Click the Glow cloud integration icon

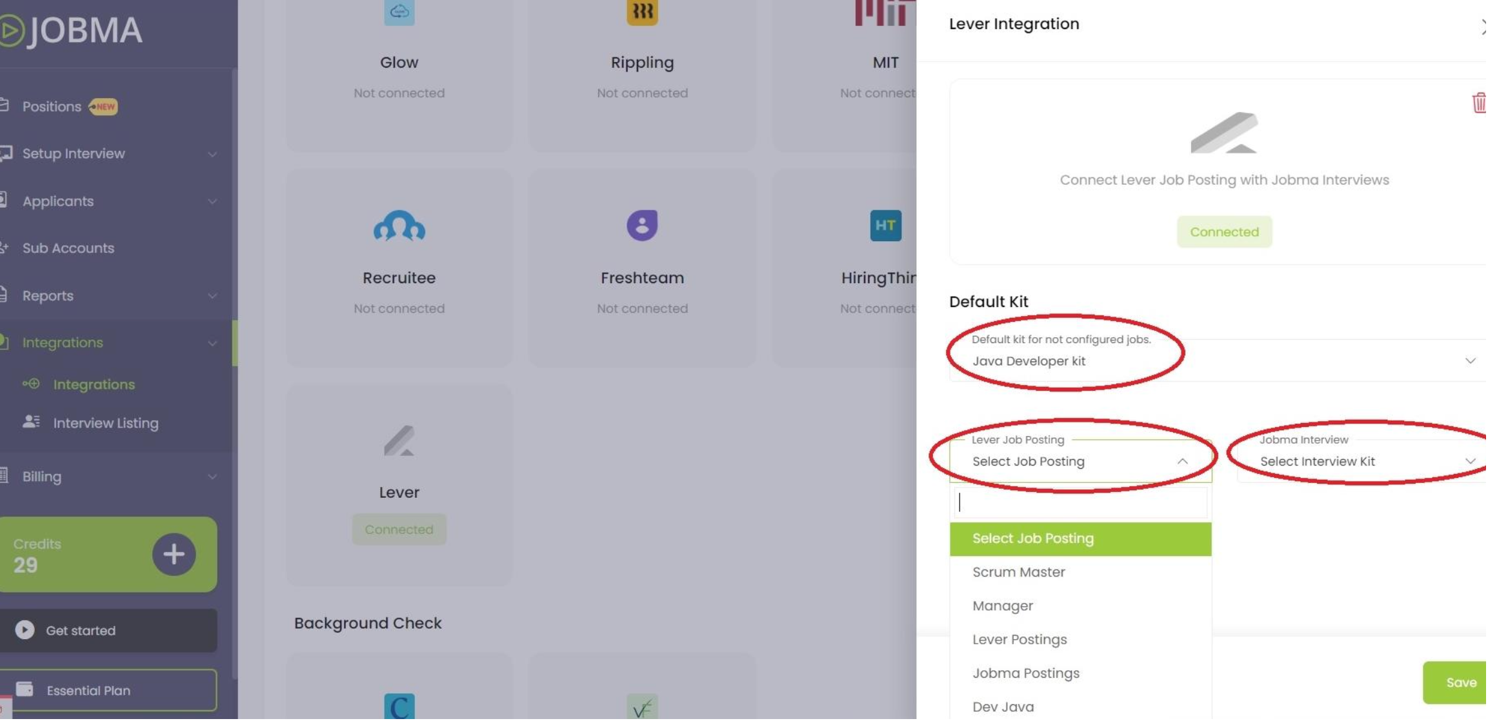click(399, 11)
